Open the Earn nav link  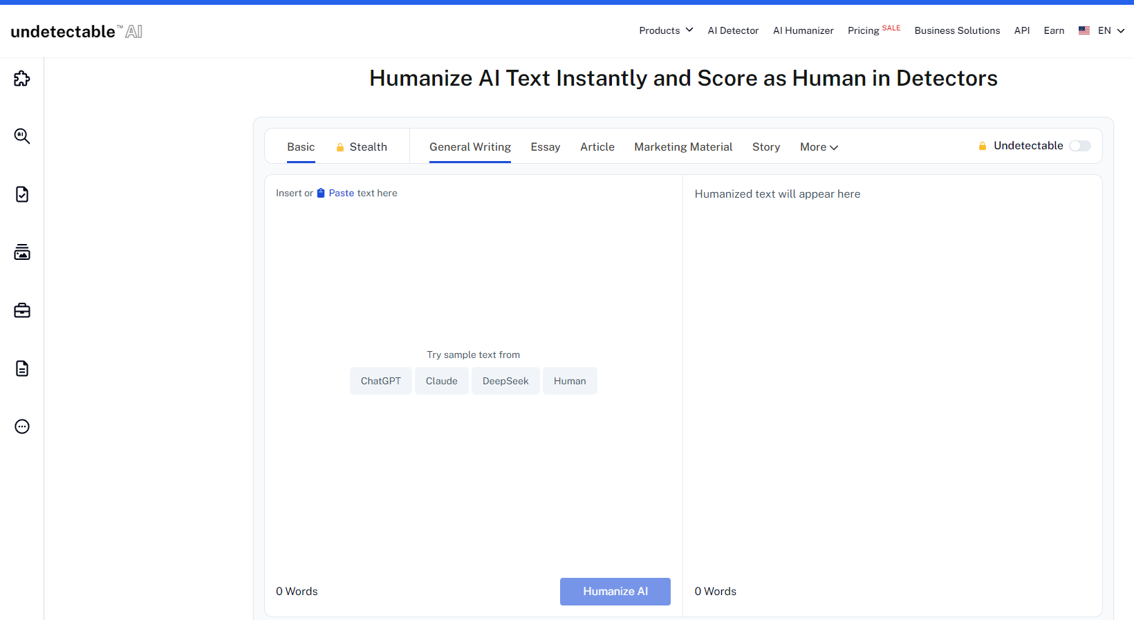coord(1054,30)
